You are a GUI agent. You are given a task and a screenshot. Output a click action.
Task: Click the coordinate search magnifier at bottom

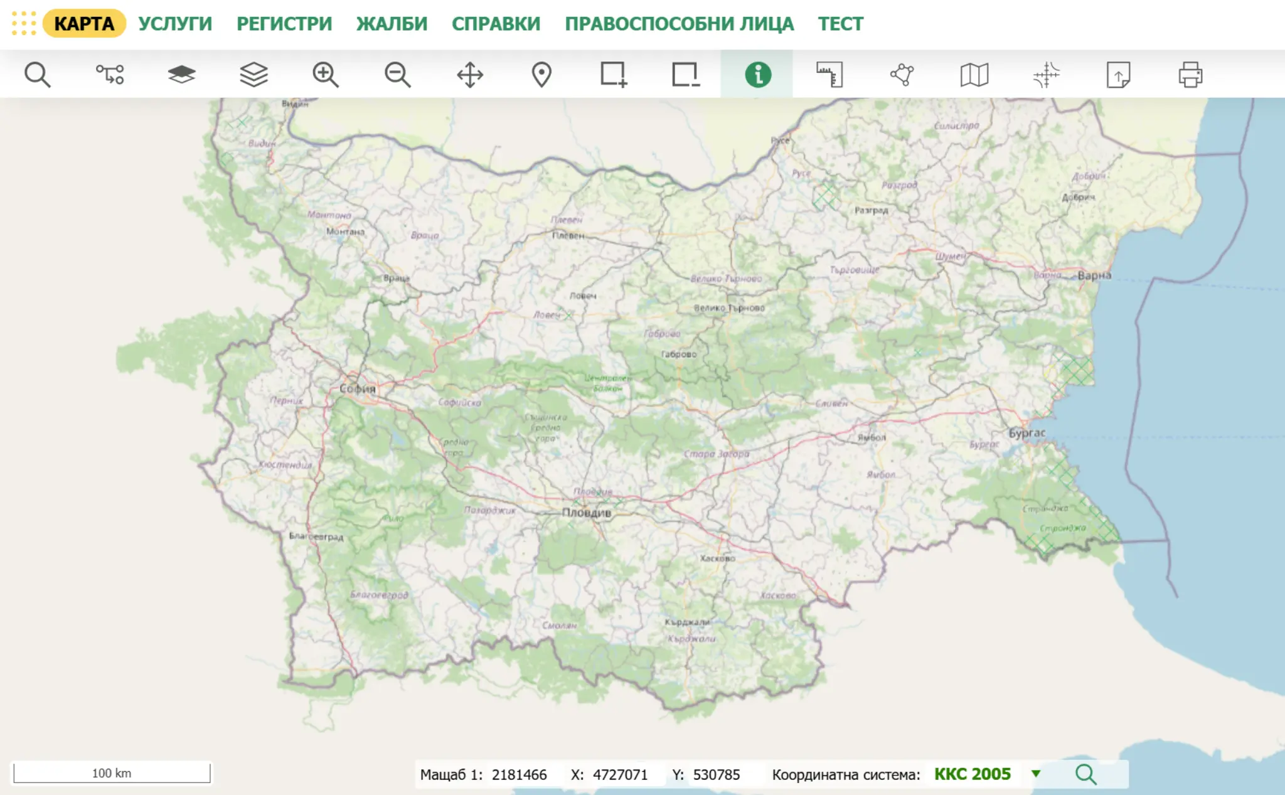[x=1085, y=774]
